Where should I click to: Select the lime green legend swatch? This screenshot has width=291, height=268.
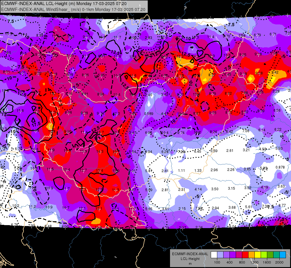pos(264,255)
